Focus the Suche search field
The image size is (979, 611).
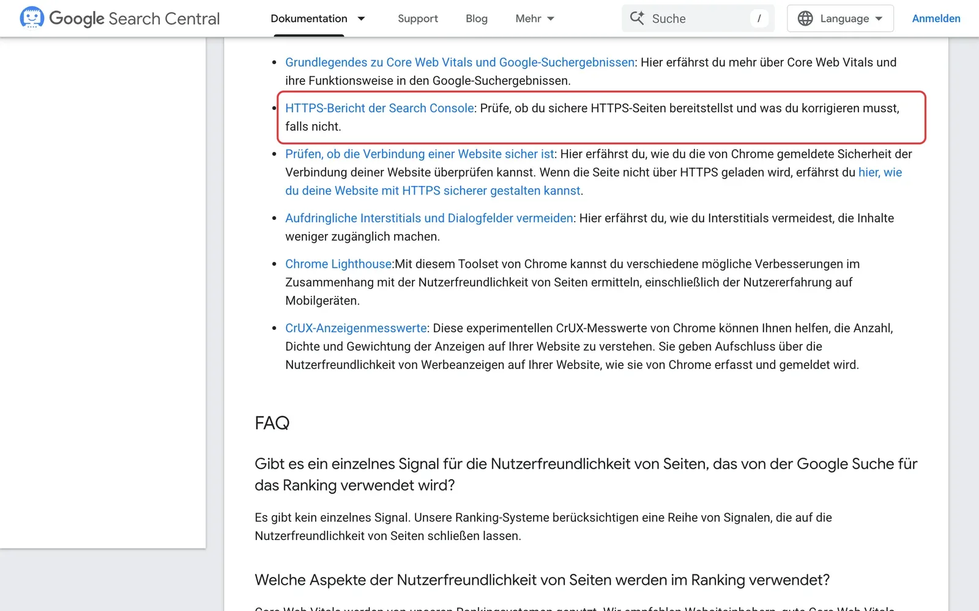point(698,18)
